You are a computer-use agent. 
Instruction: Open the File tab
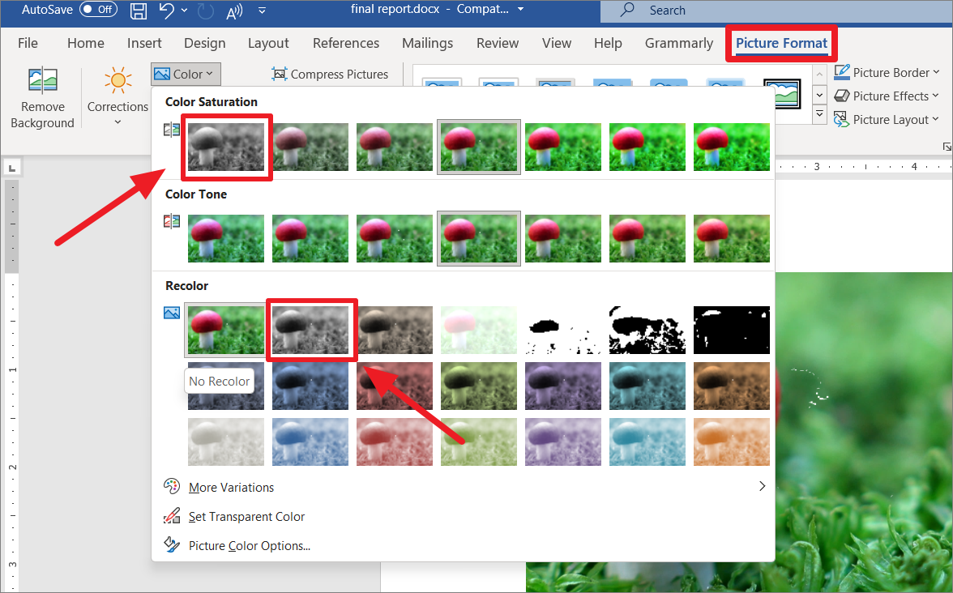[28, 43]
